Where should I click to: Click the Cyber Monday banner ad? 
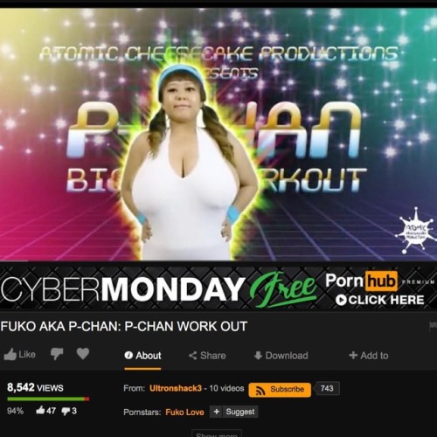click(x=218, y=288)
